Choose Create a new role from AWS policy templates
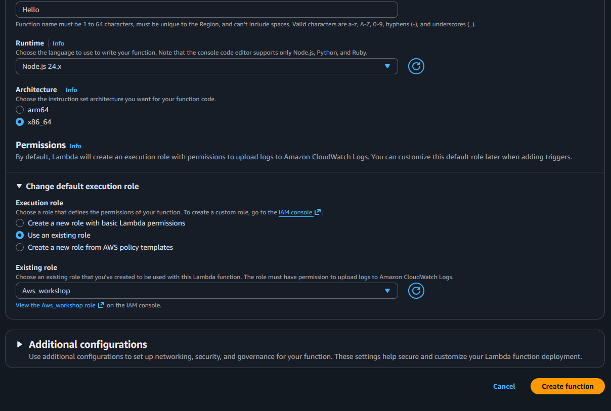Image resolution: width=611 pixels, height=411 pixels. point(20,247)
